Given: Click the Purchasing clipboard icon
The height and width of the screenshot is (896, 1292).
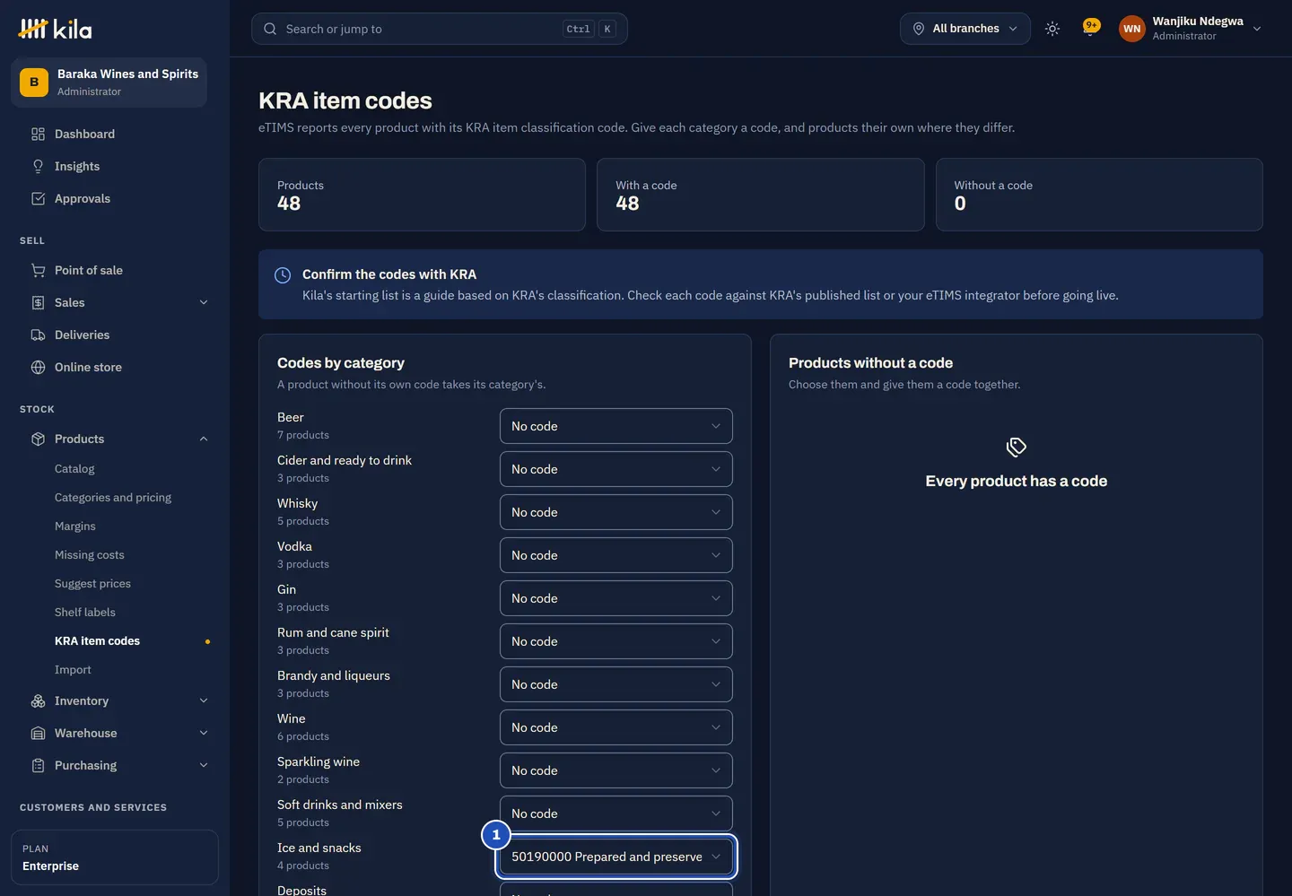Looking at the screenshot, I should [38, 765].
